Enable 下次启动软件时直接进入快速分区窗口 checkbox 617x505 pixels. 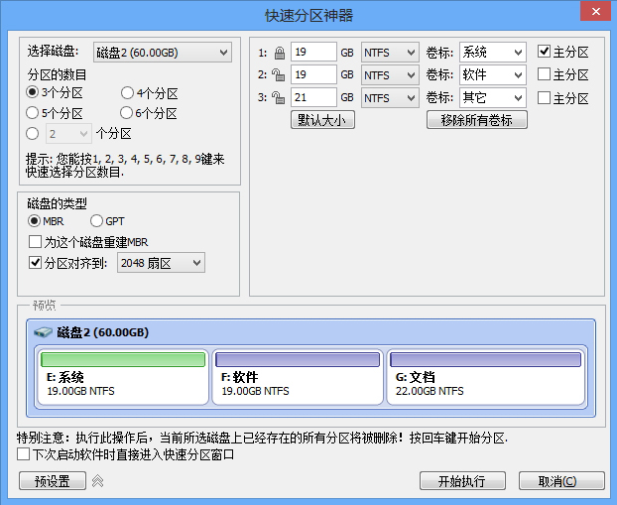tap(24, 454)
